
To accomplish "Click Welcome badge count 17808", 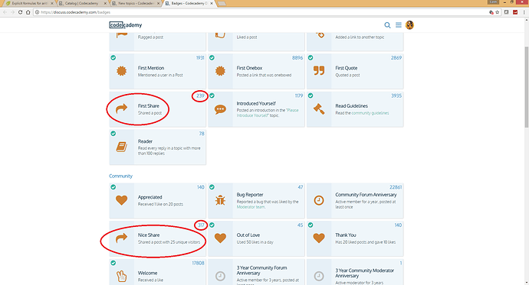I will pos(198,263).
